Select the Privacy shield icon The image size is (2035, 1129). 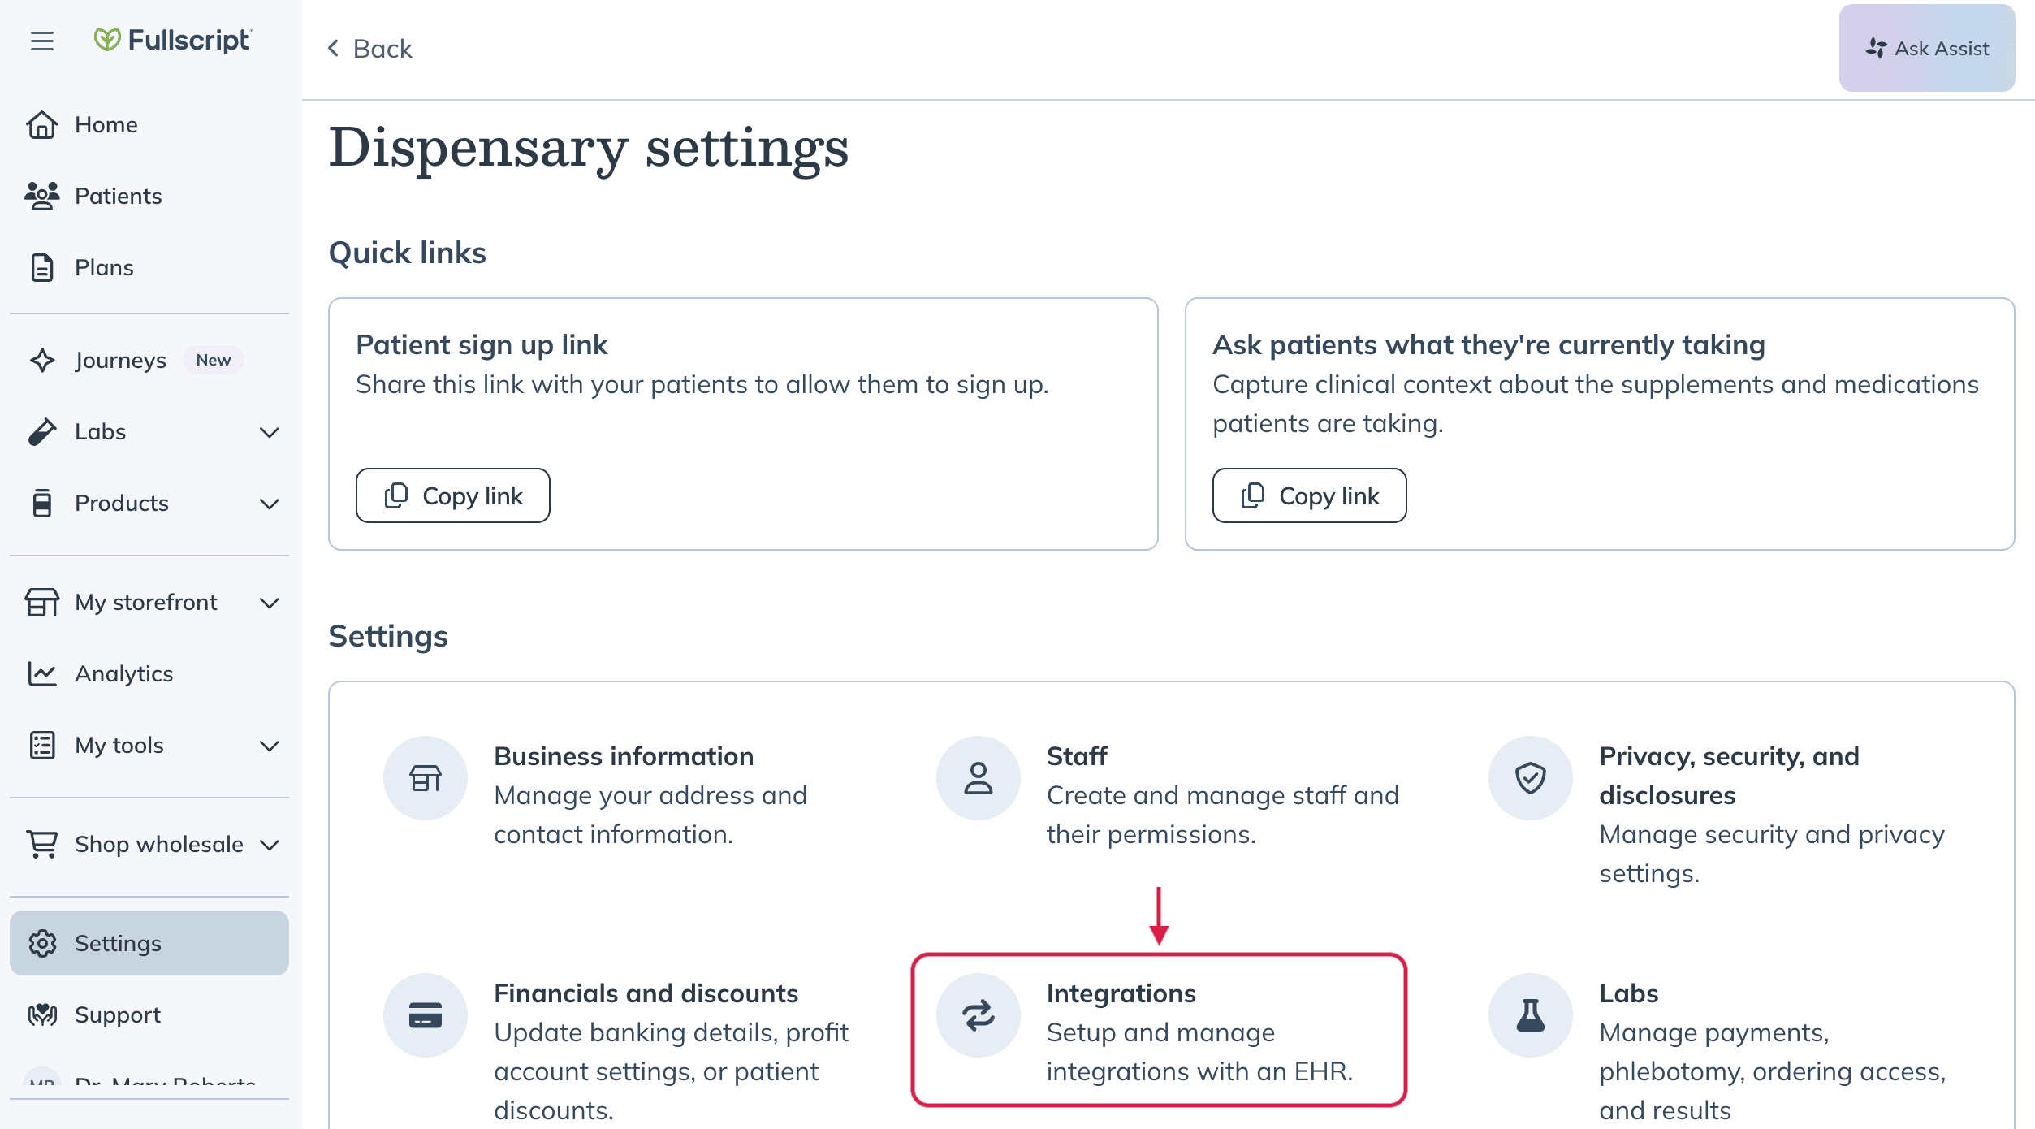click(1531, 778)
